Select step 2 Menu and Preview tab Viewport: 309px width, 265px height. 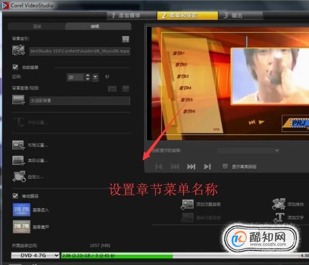(x=187, y=15)
